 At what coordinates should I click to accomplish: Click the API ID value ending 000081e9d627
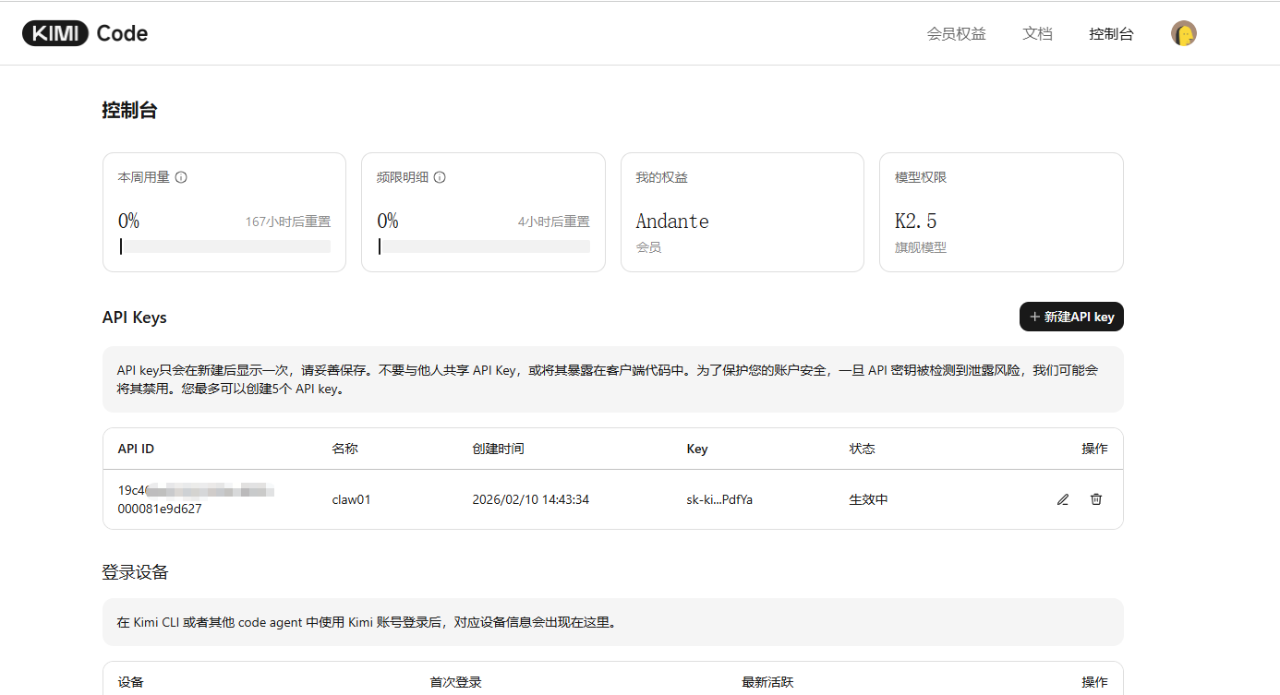point(197,499)
